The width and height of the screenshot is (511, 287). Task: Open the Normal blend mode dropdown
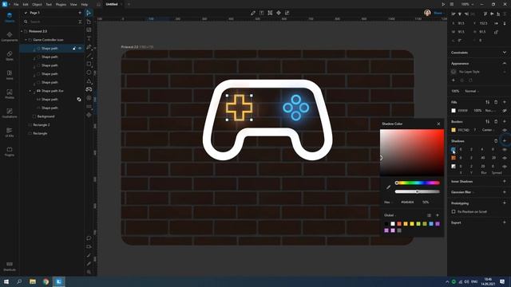pos(472,91)
